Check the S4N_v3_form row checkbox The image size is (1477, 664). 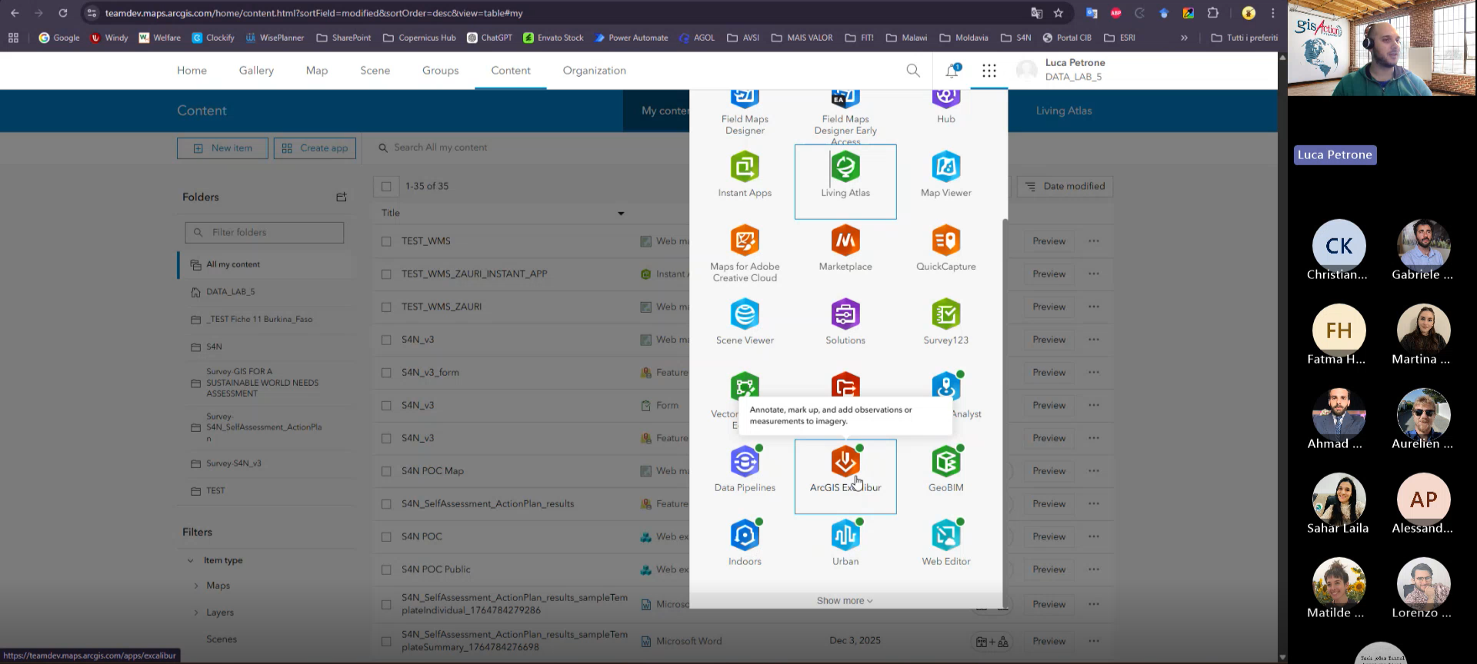386,373
